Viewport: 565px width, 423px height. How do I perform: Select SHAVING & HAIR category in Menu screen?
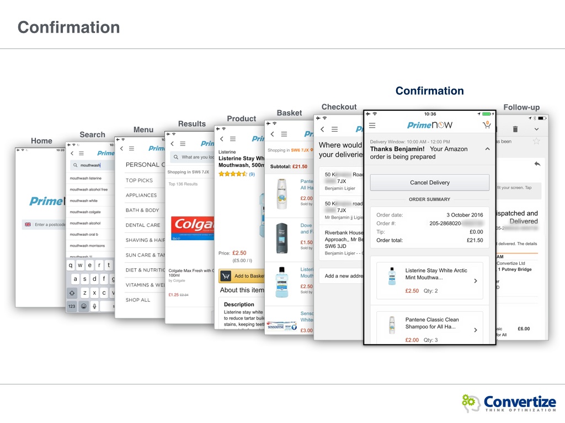[145, 240]
